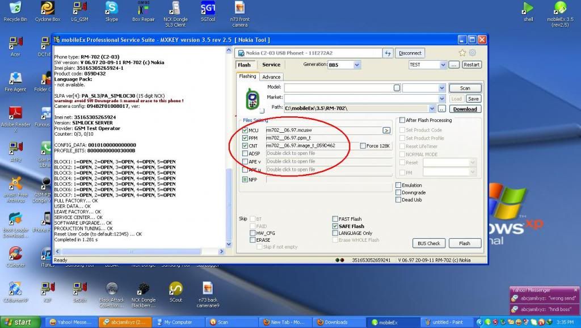The height and width of the screenshot is (328, 581).
Task: Switch to My Computer in the taskbar
Action: [178, 322]
